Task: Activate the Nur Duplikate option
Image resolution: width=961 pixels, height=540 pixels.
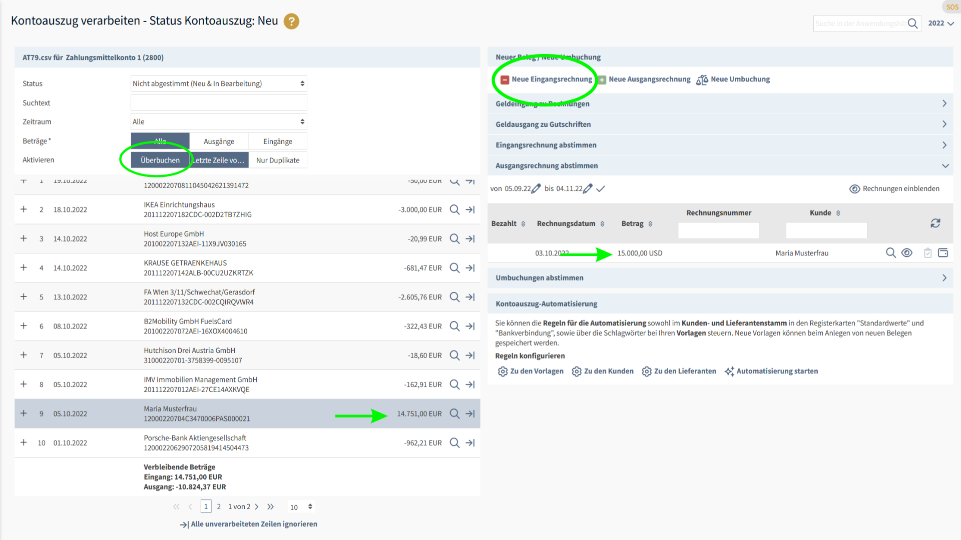Action: tap(278, 160)
